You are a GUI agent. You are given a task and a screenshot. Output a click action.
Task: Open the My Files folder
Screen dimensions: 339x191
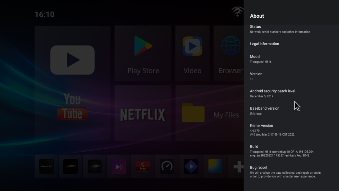(210, 113)
